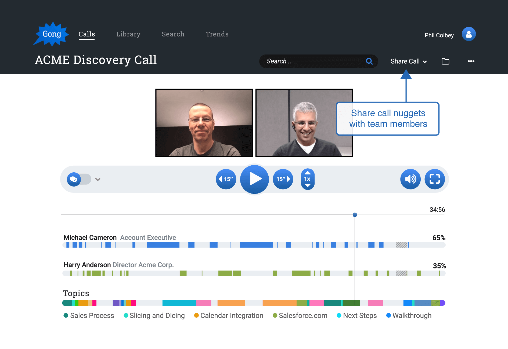Screen dimensions: 508x349
Task: Toggle the comments switch
Action: pyautogui.click(x=79, y=179)
